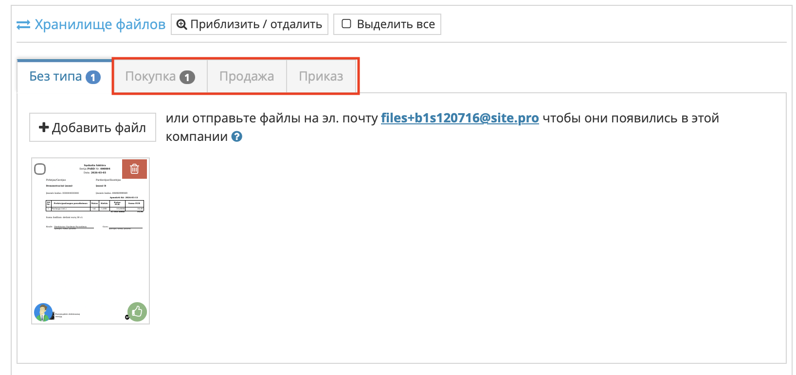
Task: Click the trash delete icon on invoice thumbnail
Action: tap(134, 169)
